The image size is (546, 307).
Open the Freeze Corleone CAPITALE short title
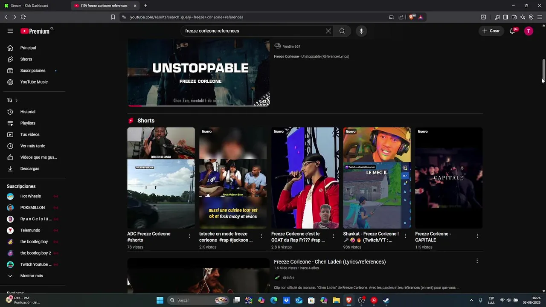(x=433, y=237)
